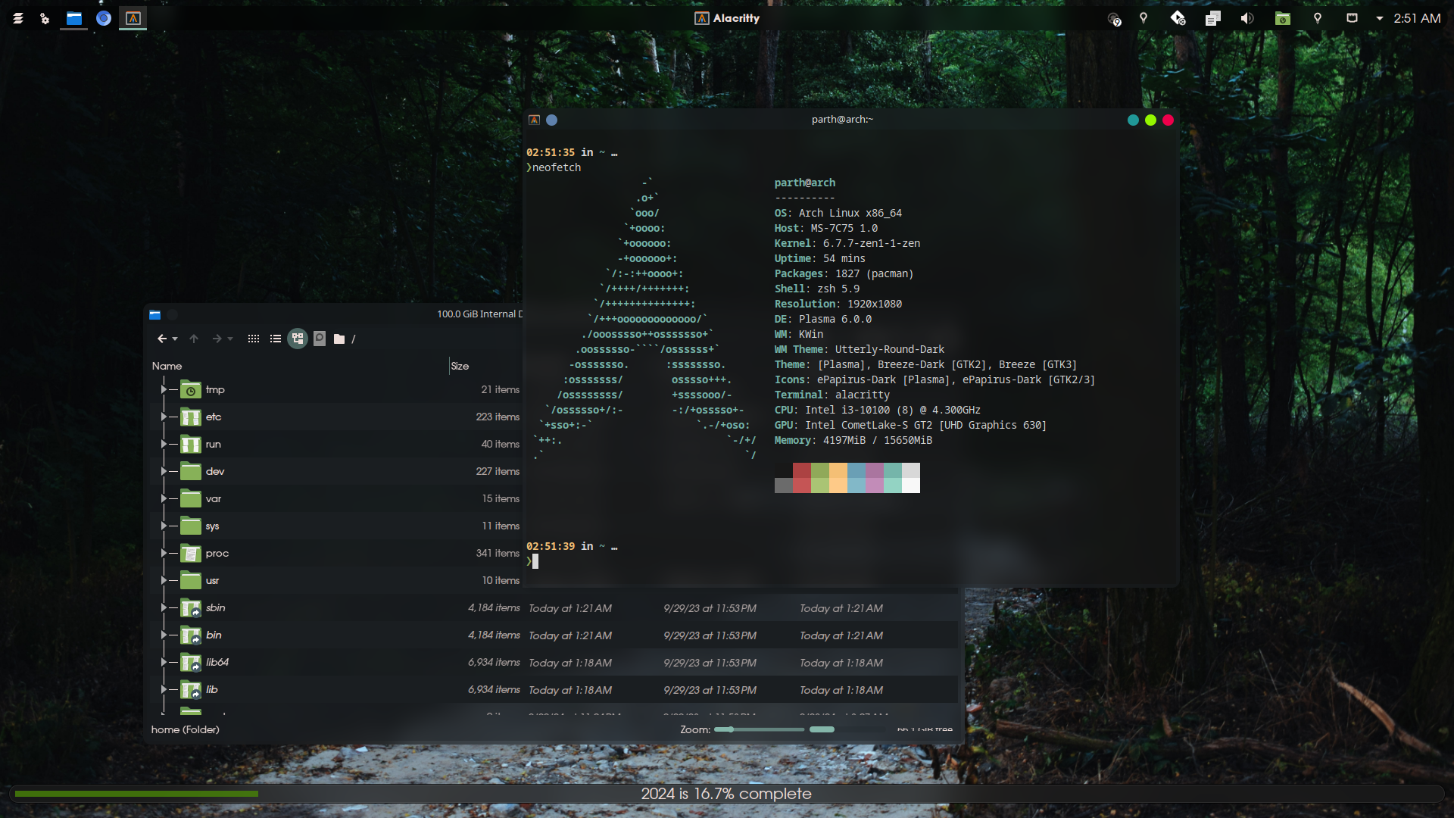Sort files by Name column header
The height and width of the screenshot is (818, 1454).
click(167, 366)
